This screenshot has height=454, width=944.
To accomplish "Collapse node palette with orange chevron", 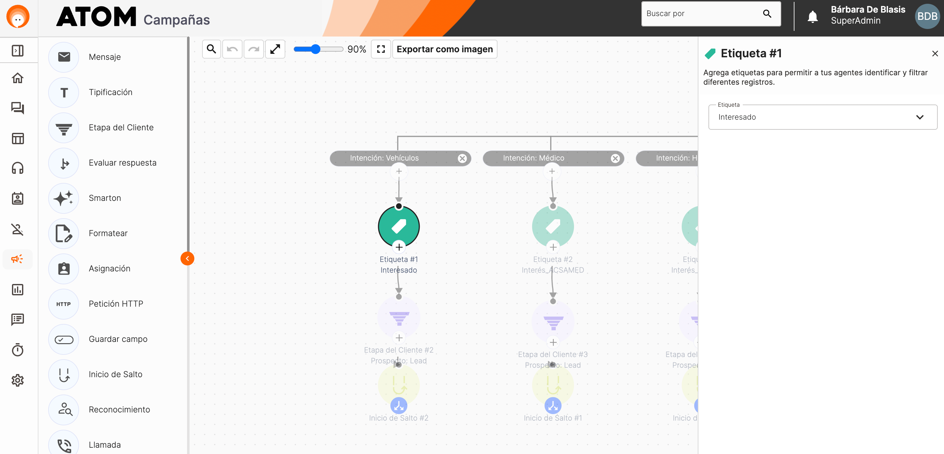I will (x=187, y=259).
